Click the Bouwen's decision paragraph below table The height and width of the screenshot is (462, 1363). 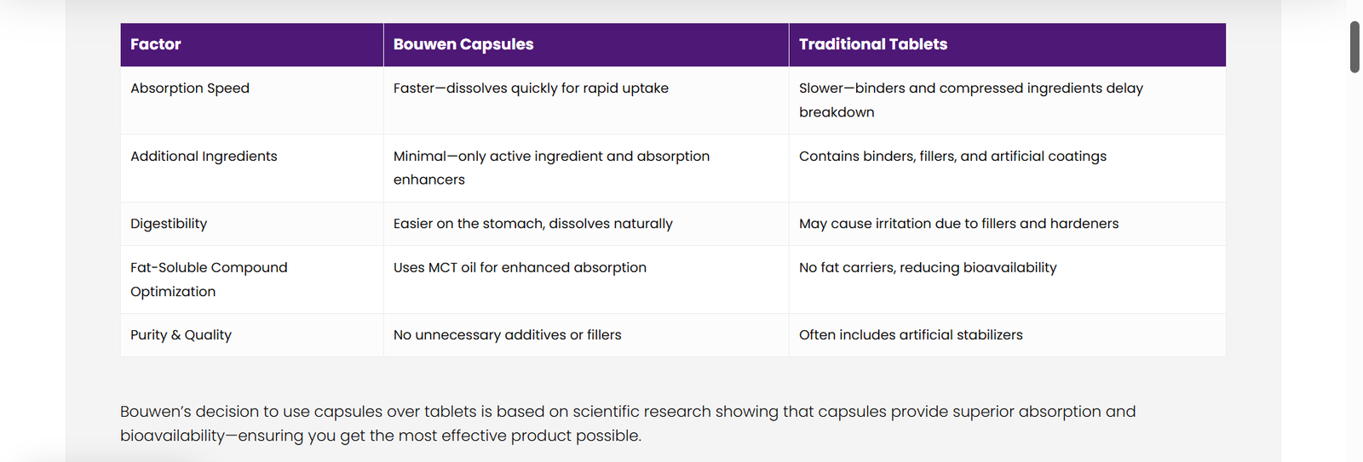pyautogui.click(x=628, y=424)
